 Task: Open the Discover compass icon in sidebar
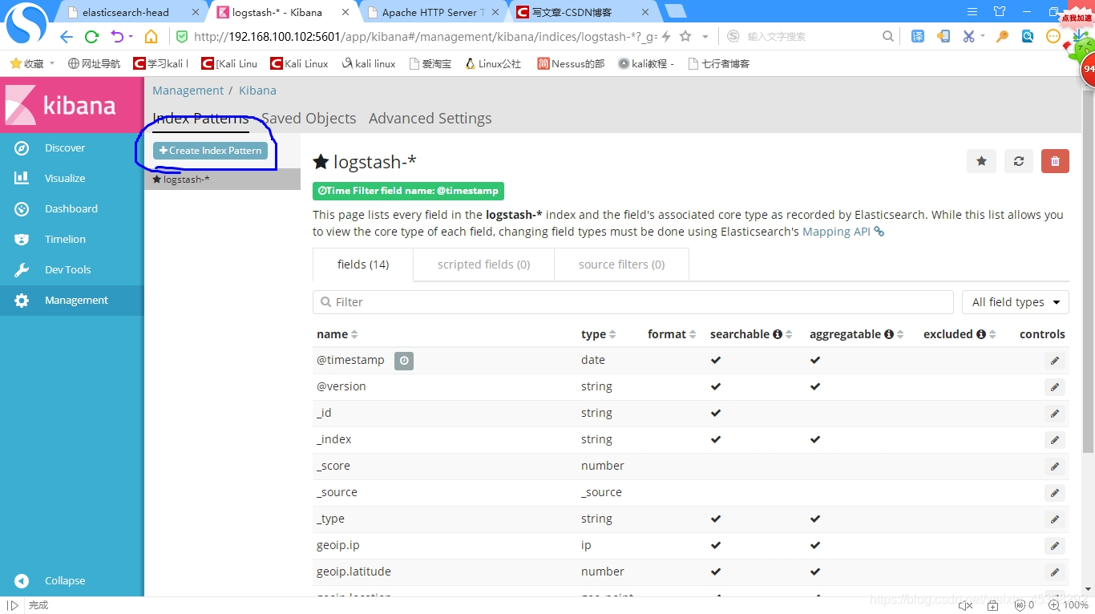pos(22,148)
